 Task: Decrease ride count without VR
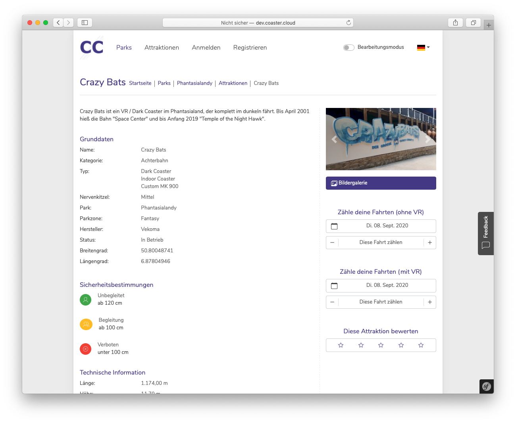point(332,242)
